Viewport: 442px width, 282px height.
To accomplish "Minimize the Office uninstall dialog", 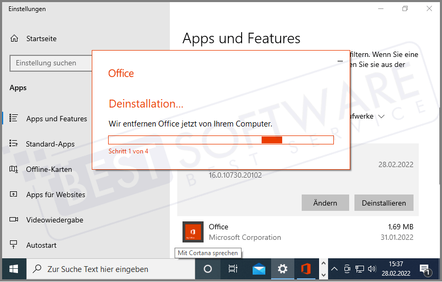I will [x=340, y=61].
